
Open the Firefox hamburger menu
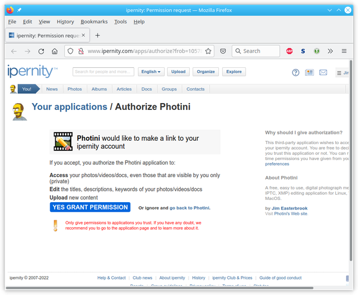344,51
